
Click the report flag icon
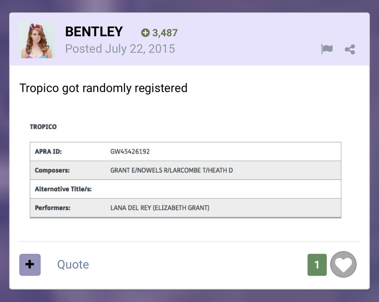point(327,49)
